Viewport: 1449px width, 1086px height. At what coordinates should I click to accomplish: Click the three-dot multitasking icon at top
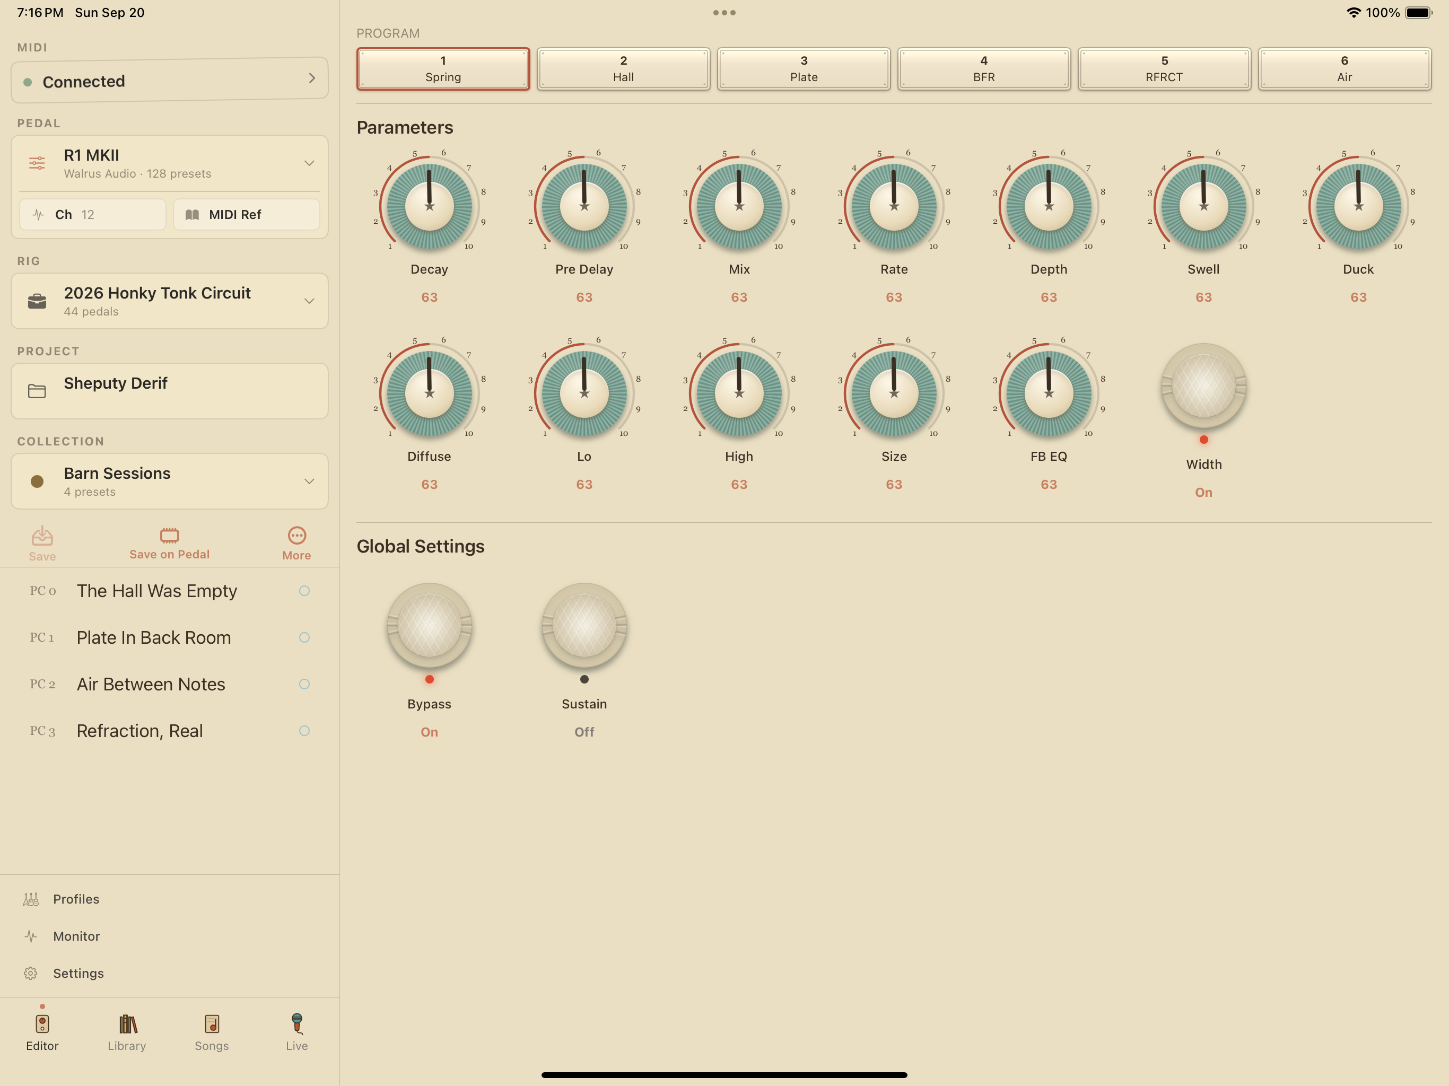[x=725, y=12]
